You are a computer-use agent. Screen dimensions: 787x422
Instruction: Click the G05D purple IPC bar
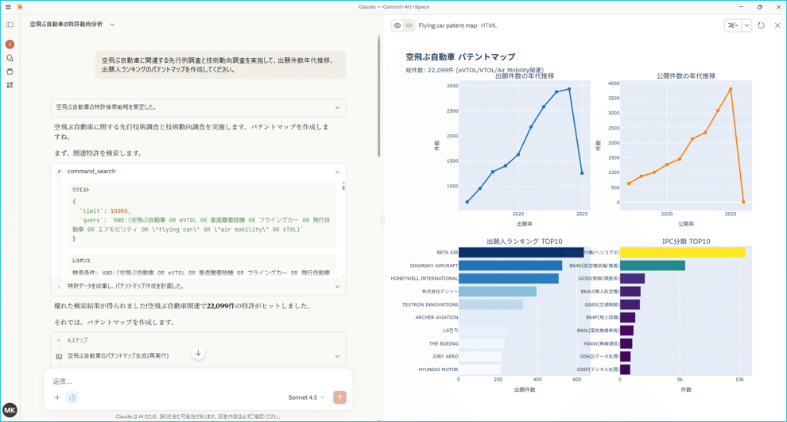coord(633,278)
